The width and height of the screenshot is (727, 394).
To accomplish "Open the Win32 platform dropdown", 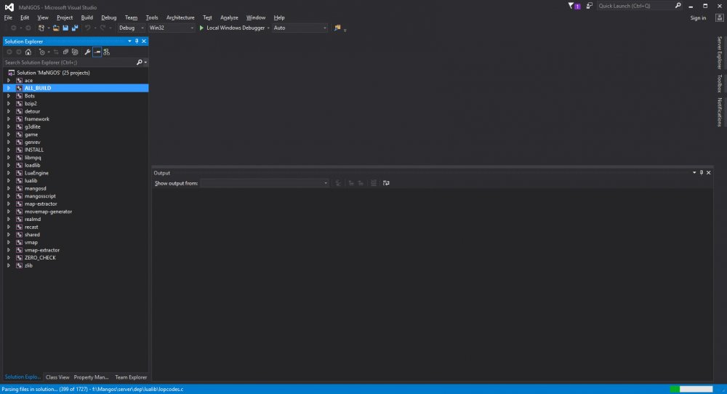I will [172, 28].
